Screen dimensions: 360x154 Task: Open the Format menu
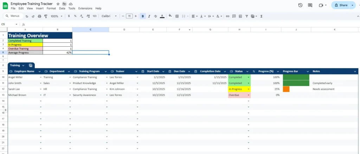point(51,8)
